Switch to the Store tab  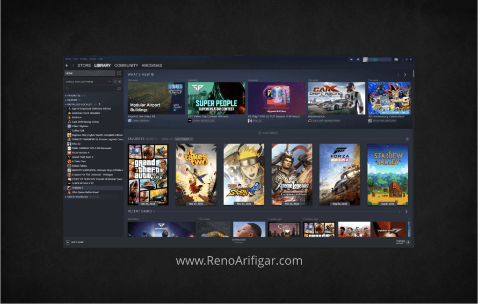click(84, 65)
